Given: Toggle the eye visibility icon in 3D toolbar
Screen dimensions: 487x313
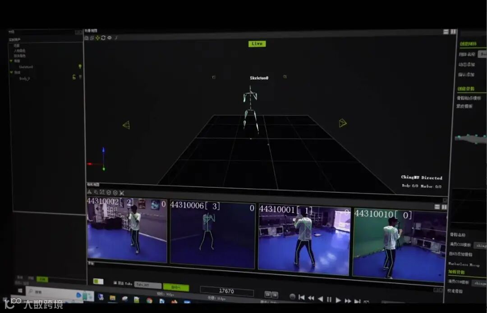Looking at the screenshot, I should point(109,38).
